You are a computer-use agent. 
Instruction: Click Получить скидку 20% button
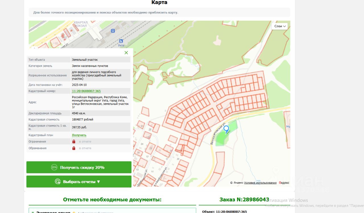79,167
